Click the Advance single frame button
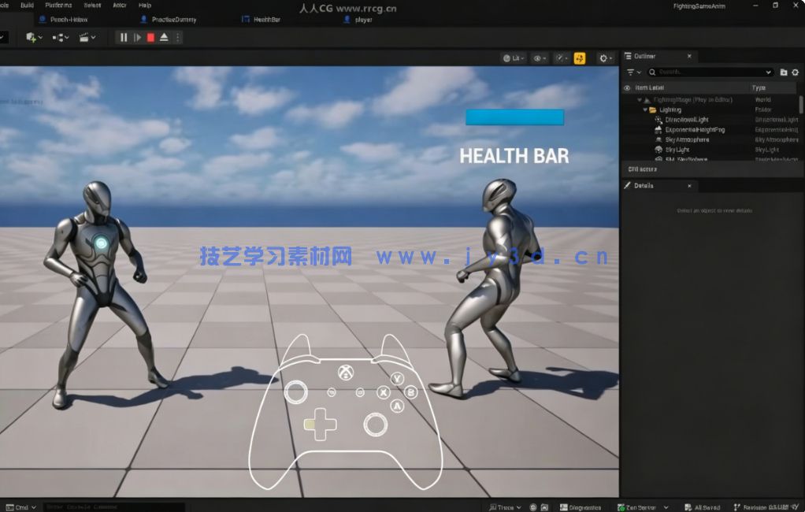Screen dimensions: 805x512 click(137, 37)
